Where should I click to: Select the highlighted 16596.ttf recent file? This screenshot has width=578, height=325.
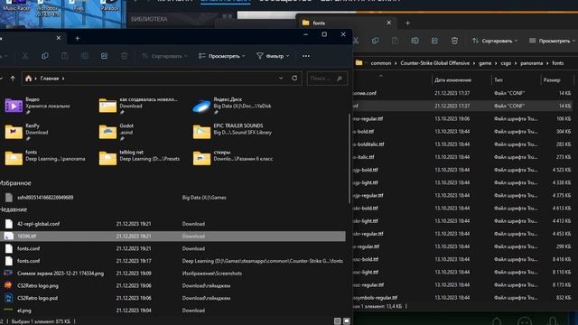[x=172, y=237]
